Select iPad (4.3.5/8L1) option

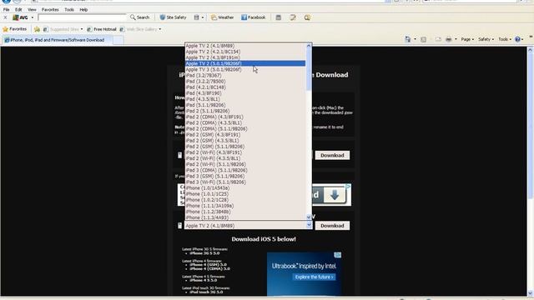pyautogui.click(x=245, y=99)
